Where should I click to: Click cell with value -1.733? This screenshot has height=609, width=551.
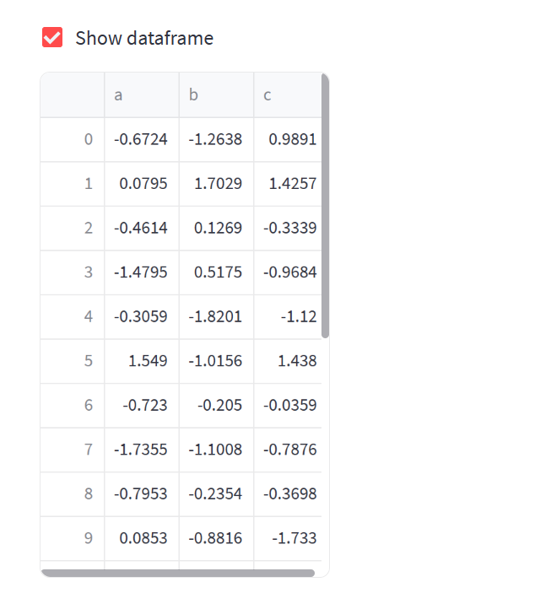289,538
